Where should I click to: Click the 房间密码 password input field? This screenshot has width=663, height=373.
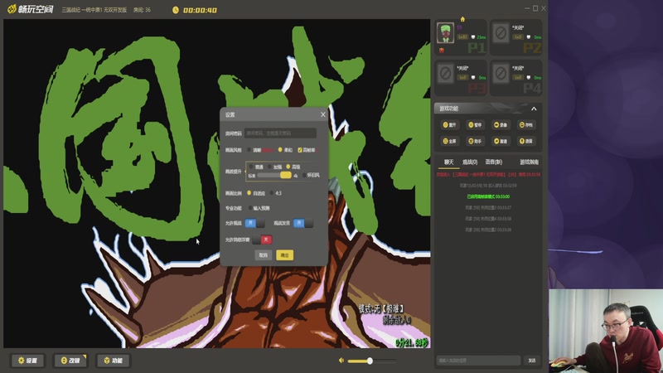pyautogui.click(x=280, y=133)
